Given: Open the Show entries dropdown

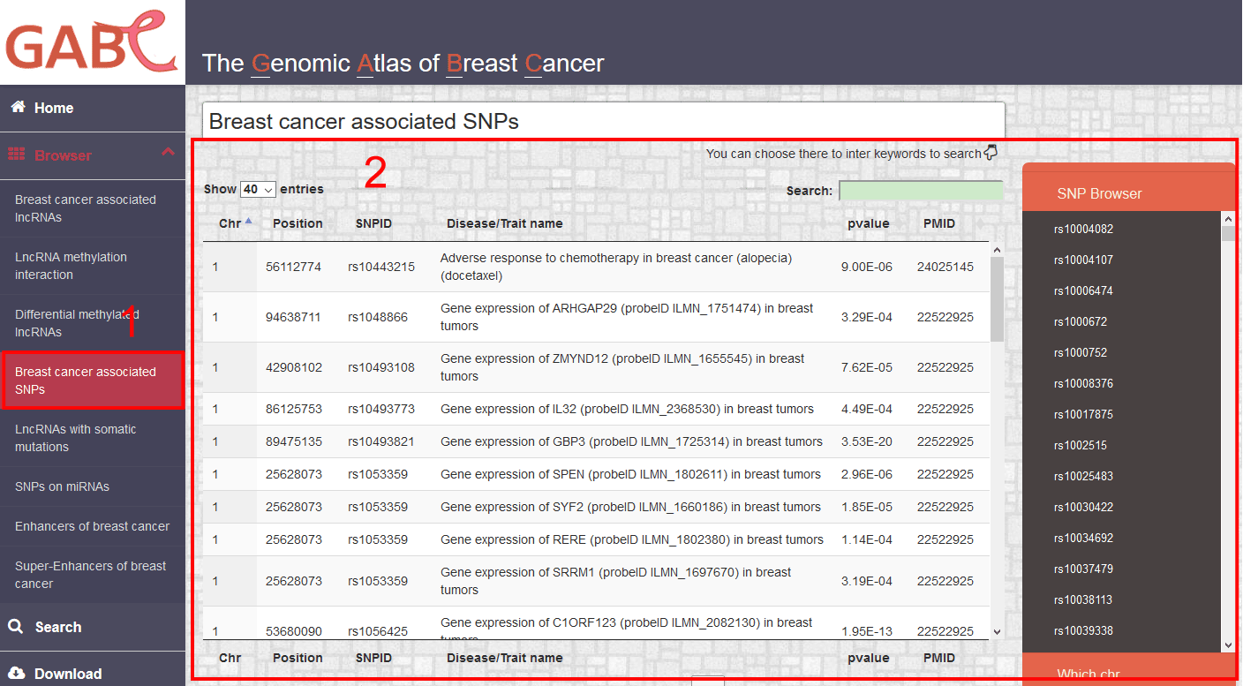Looking at the screenshot, I should point(259,189).
